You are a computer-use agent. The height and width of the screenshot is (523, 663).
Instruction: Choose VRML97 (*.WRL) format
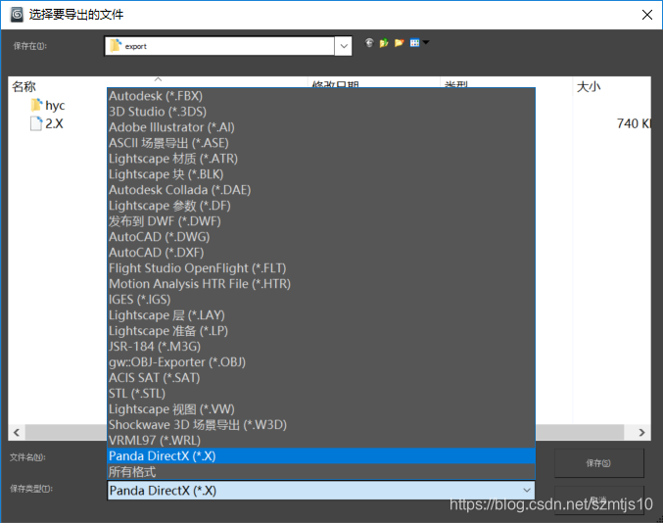coord(321,440)
